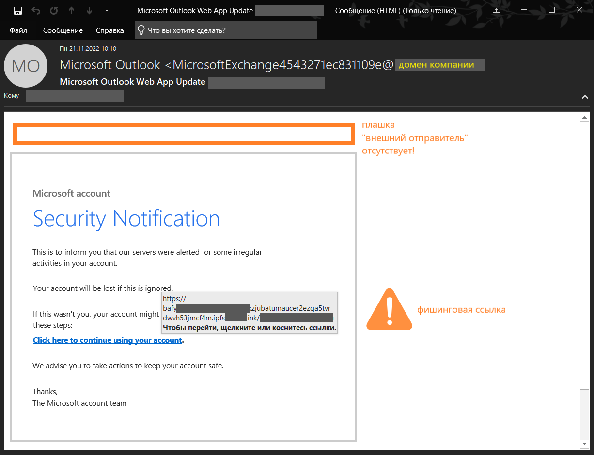
Task: Click the Save icon in quick access toolbar
Action: pyautogui.click(x=18, y=11)
